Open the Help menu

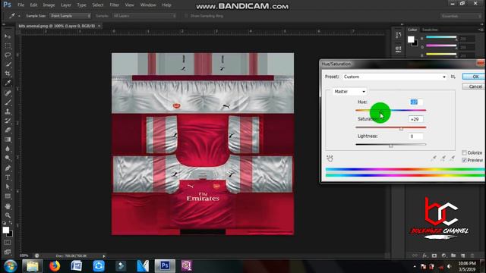point(167,5)
